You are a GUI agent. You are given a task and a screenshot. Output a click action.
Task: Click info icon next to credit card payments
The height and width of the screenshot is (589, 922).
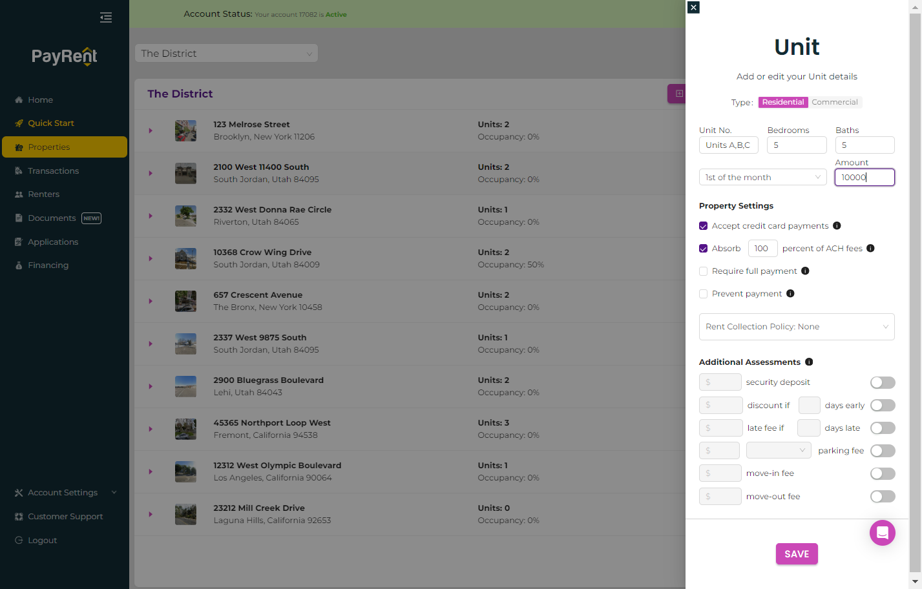tap(837, 226)
